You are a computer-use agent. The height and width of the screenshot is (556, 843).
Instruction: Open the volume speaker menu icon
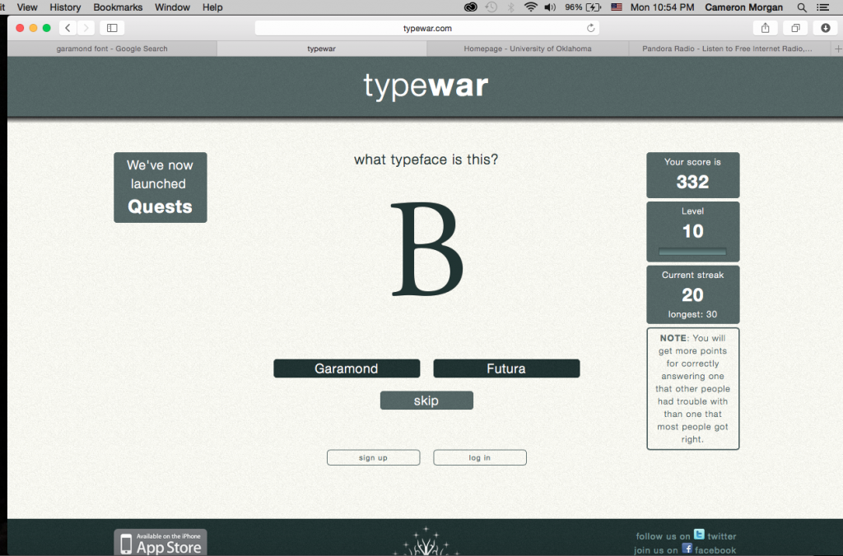point(549,7)
